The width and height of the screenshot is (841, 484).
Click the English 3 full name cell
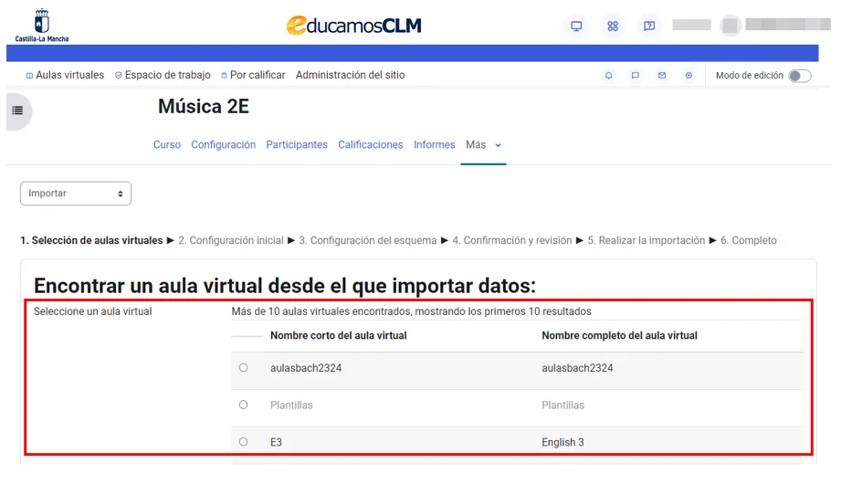562,442
